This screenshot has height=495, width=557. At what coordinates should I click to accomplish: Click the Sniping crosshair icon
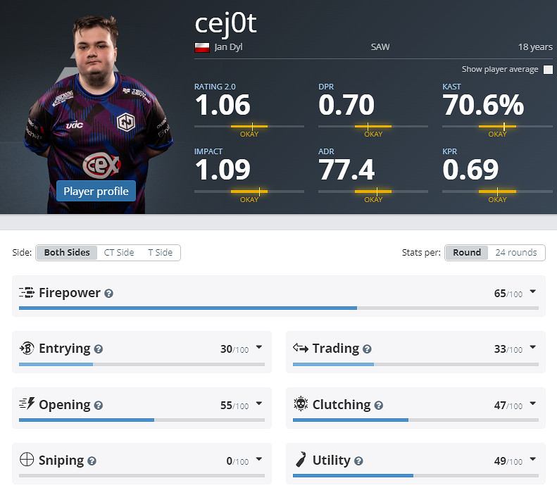click(27, 460)
